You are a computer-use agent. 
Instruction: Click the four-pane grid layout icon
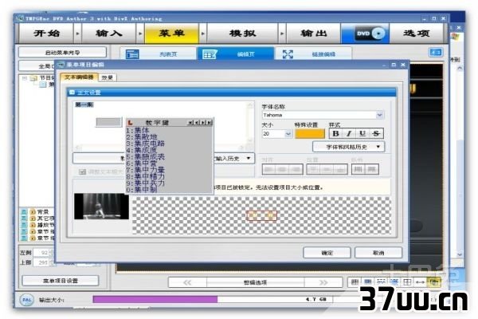407,282
